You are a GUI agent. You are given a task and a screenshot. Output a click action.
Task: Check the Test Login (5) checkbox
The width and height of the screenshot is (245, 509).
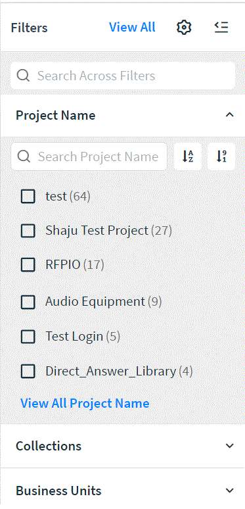point(28,336)
